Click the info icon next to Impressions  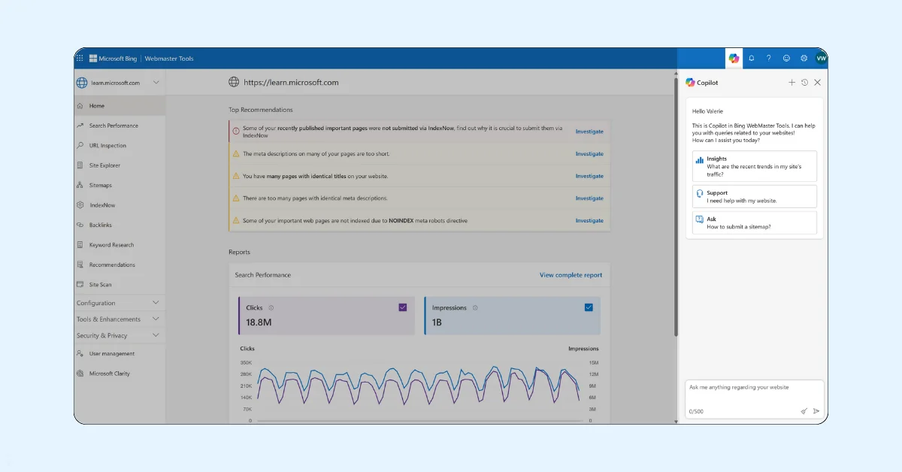(x=475, y=307)
